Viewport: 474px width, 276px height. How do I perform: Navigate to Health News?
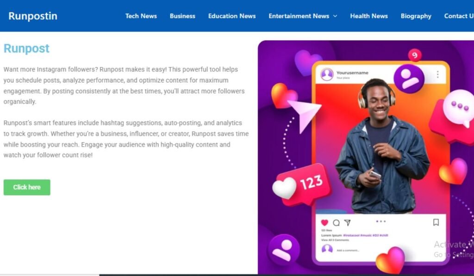pos(369,16)
